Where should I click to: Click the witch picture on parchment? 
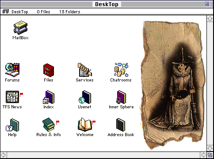pos(173,85)
